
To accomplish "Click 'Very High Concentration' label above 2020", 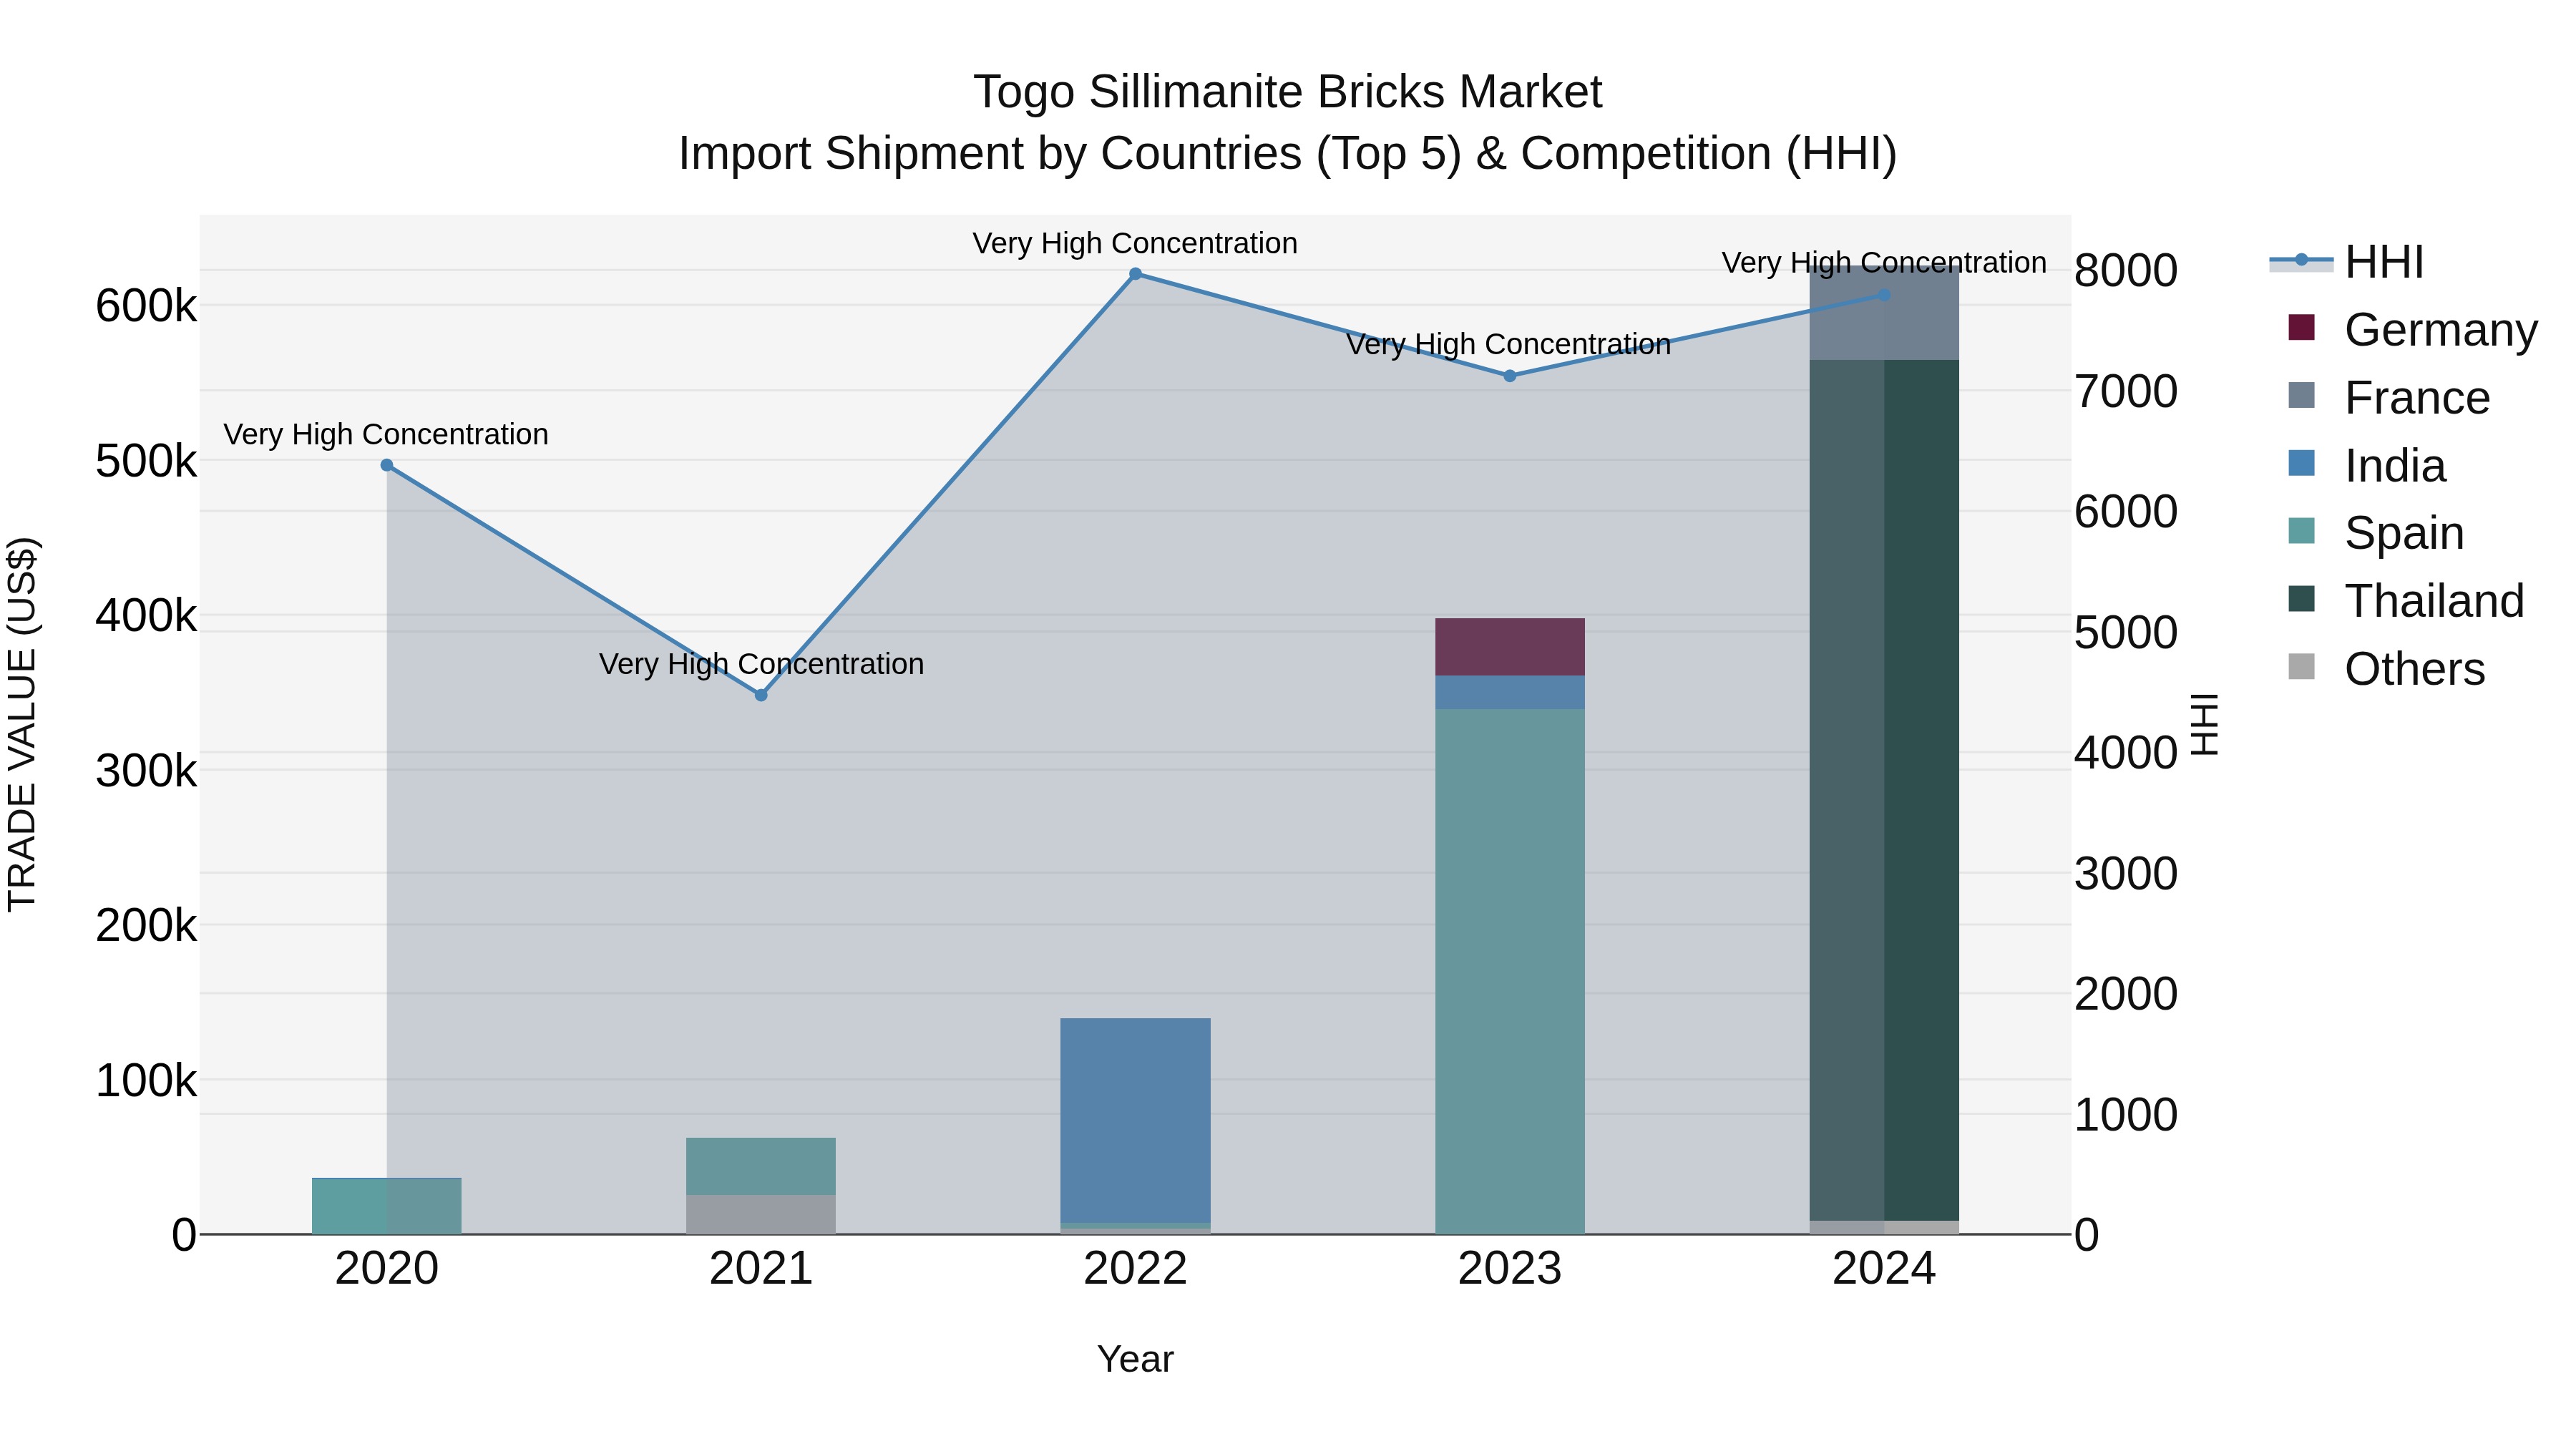I will point(386,435).
